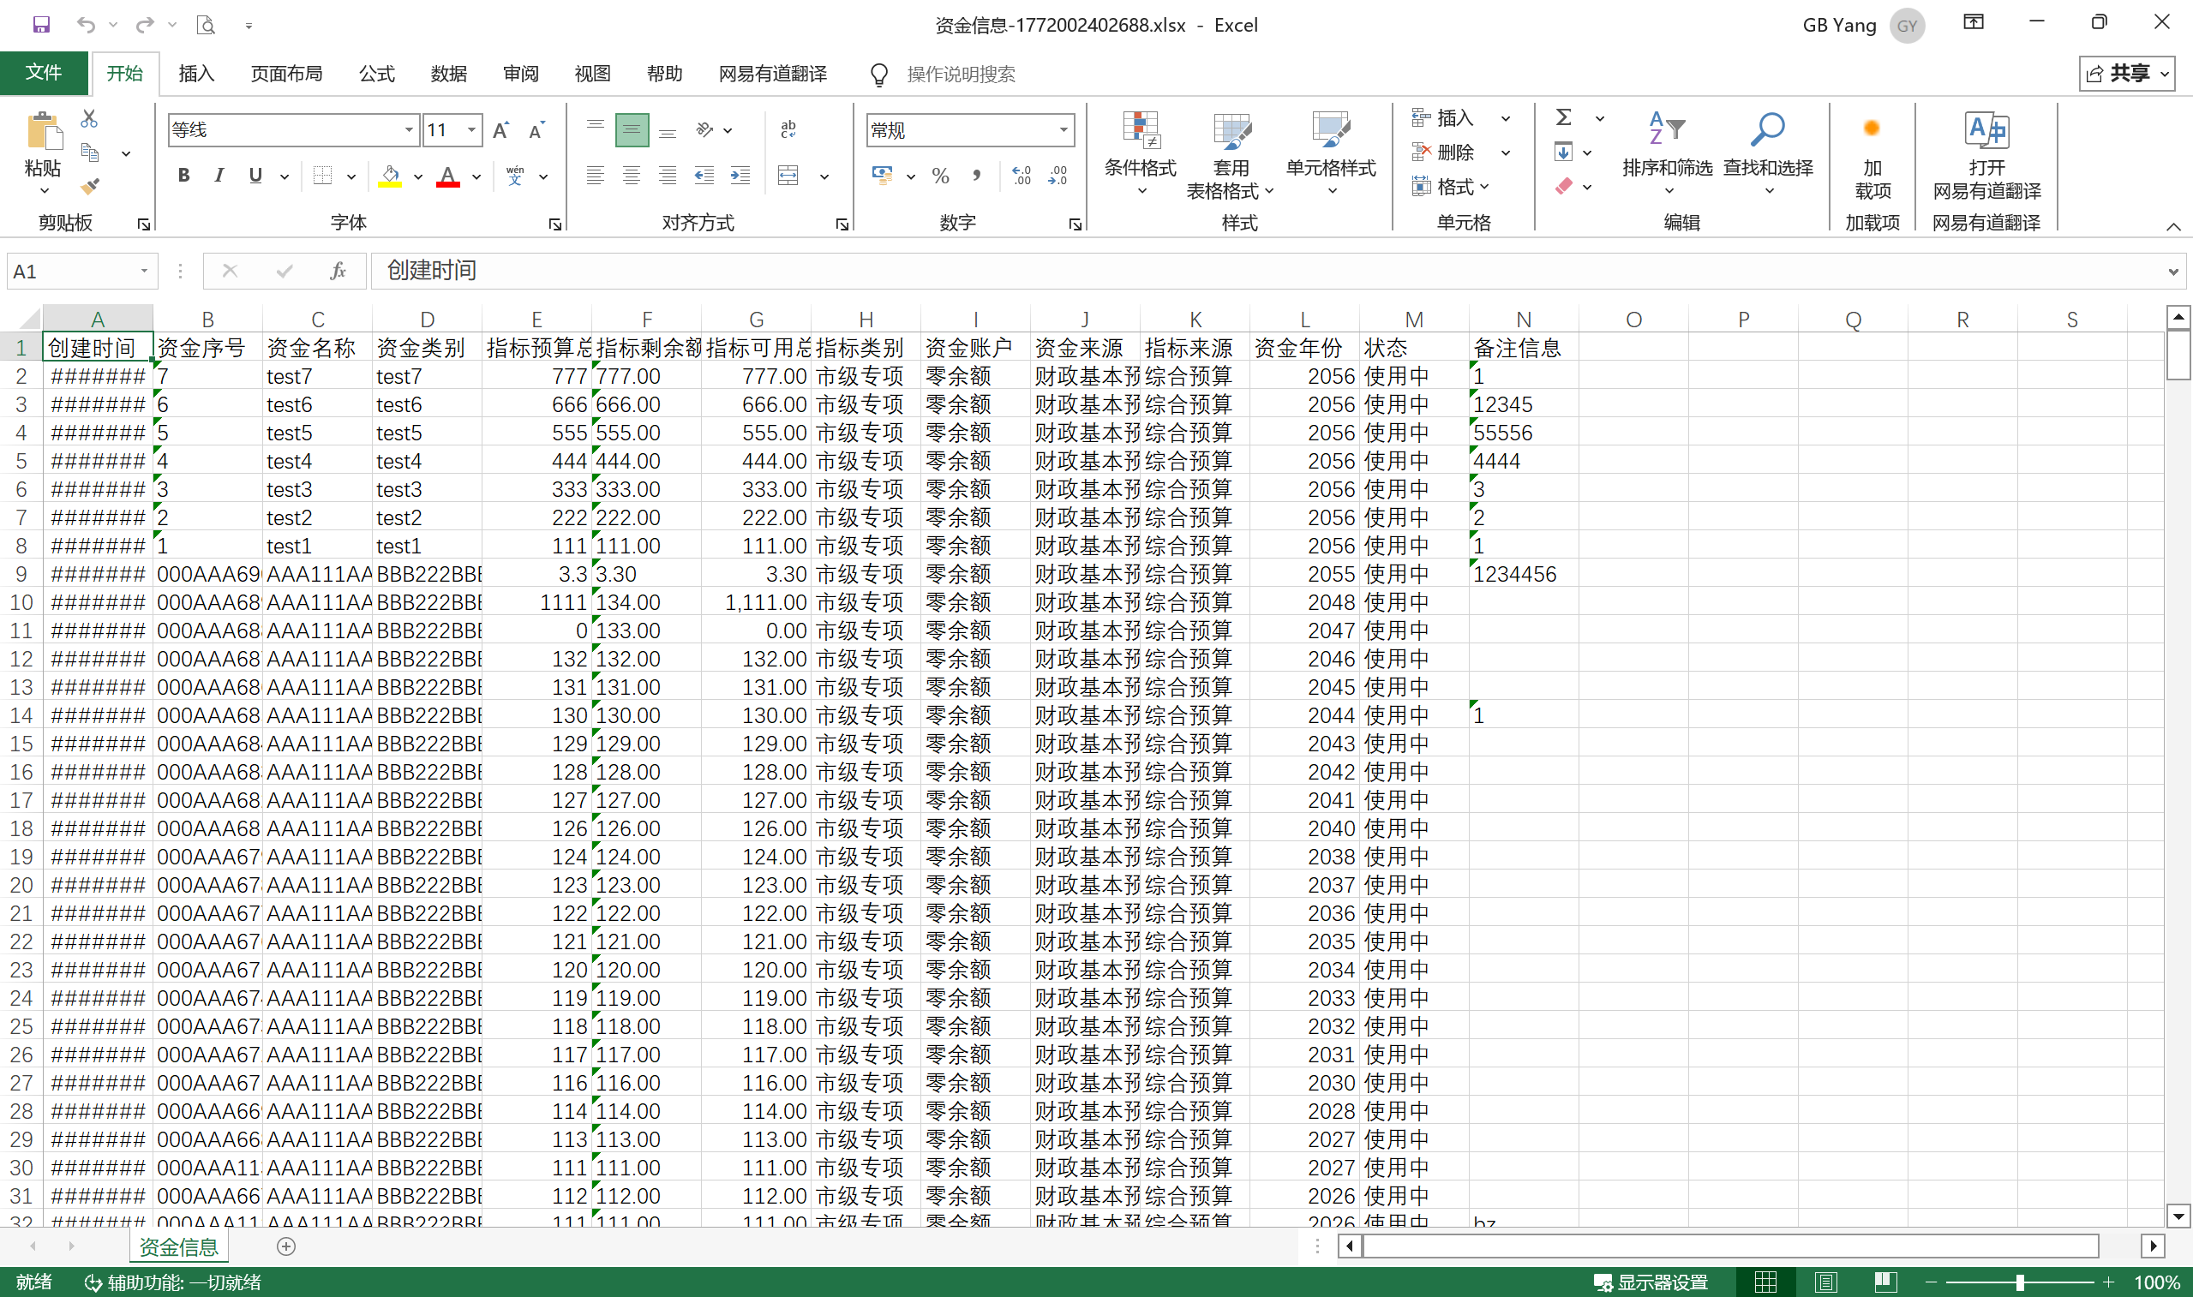Click the 操作说明搜索 search box
Viewport: 2193px width, 1297px height.
pos(961,75)
